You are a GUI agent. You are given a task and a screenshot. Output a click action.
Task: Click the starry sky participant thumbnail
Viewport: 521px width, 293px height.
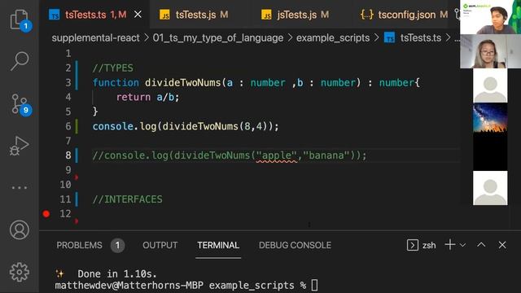click(490, 118)
